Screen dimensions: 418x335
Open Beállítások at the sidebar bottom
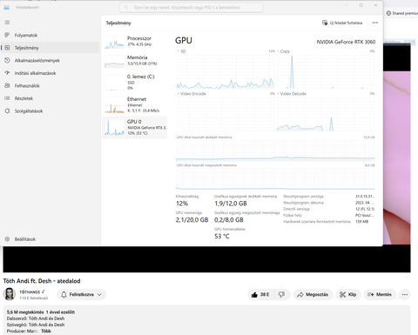point(50,239)
